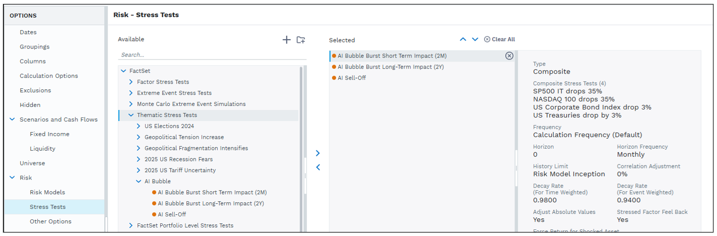Open Calculation Options in sidebar
This screenshot has width=717, height=236.
pos(49,76)
